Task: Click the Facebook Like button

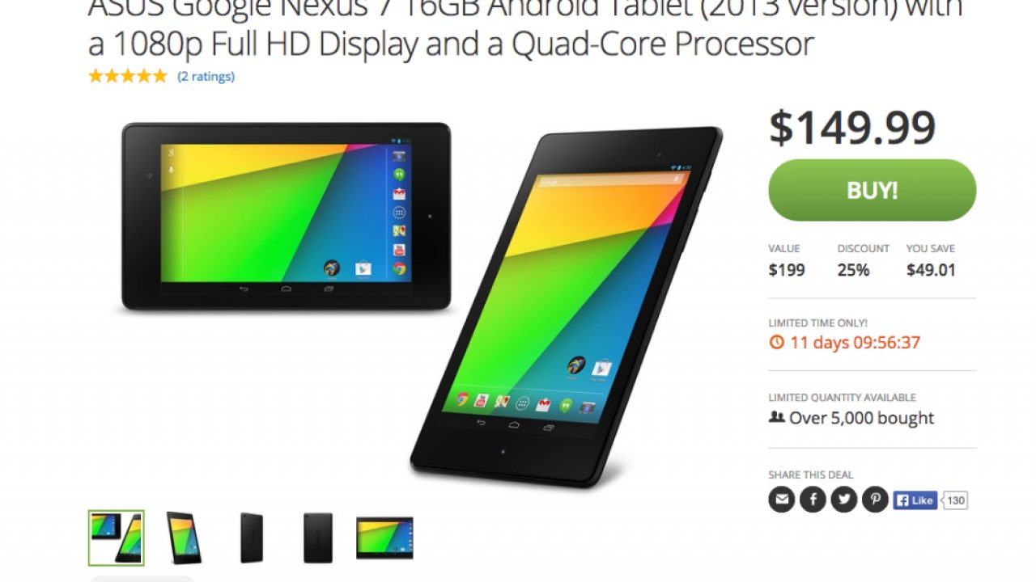Action: pyautogui.click(x=915, y=500)
